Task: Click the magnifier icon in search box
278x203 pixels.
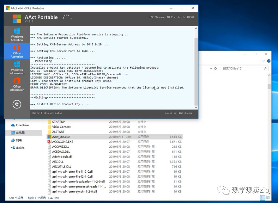Action: [265, 68]
